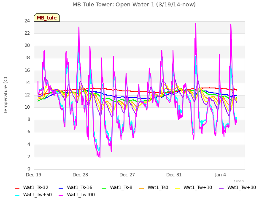Click the orange Wat1_Ts0 legend swatch
Image resolution: width=270 pixels, height=203 pixels.
point(142,188)
